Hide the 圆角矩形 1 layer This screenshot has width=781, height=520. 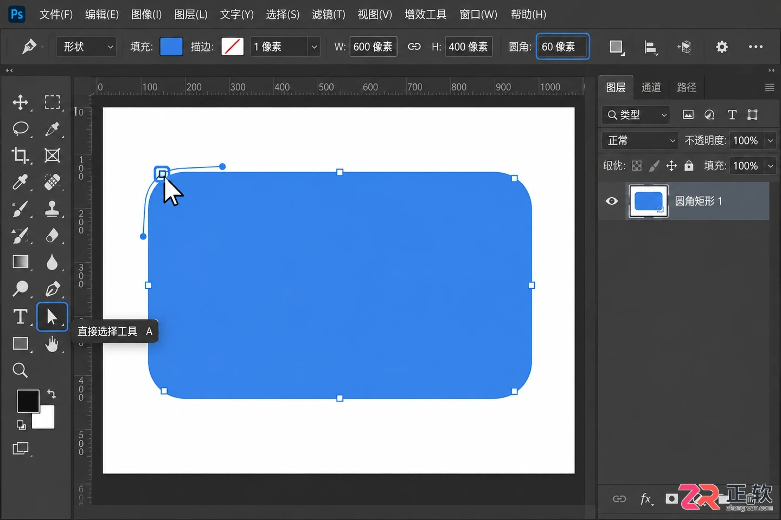(x=612, y=201)
